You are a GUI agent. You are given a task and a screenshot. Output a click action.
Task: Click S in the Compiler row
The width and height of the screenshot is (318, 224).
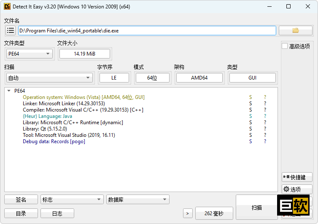coord(251,110)
